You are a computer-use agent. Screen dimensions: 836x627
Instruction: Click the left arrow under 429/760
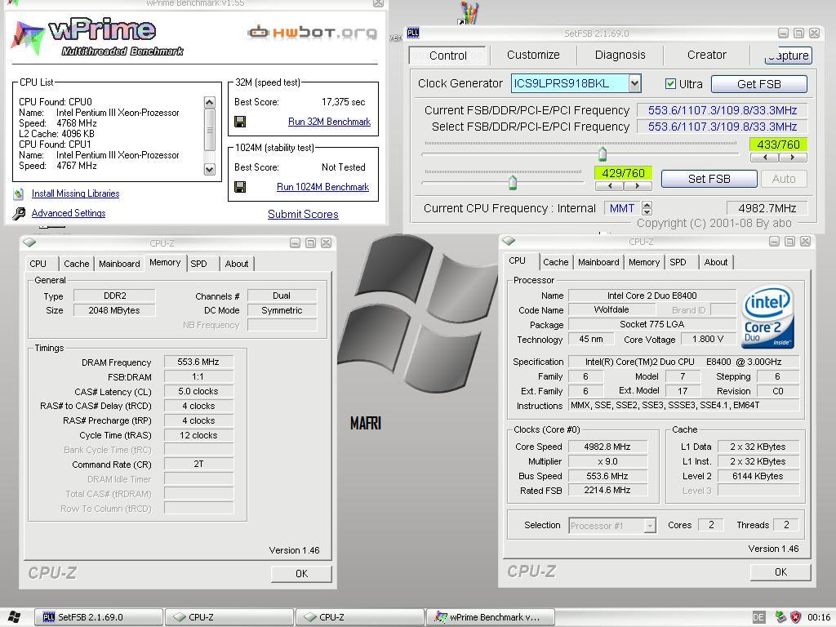click(609, 186)
